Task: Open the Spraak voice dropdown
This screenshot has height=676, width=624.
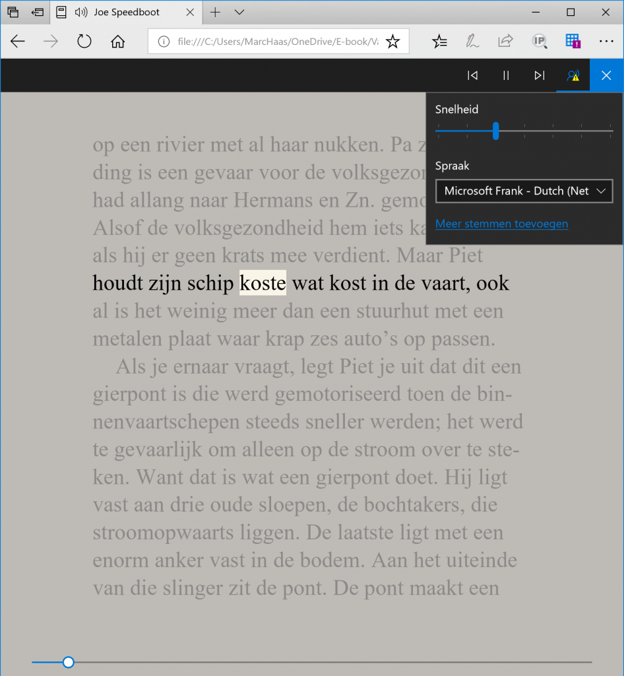Action: click(x=524, y=191)
